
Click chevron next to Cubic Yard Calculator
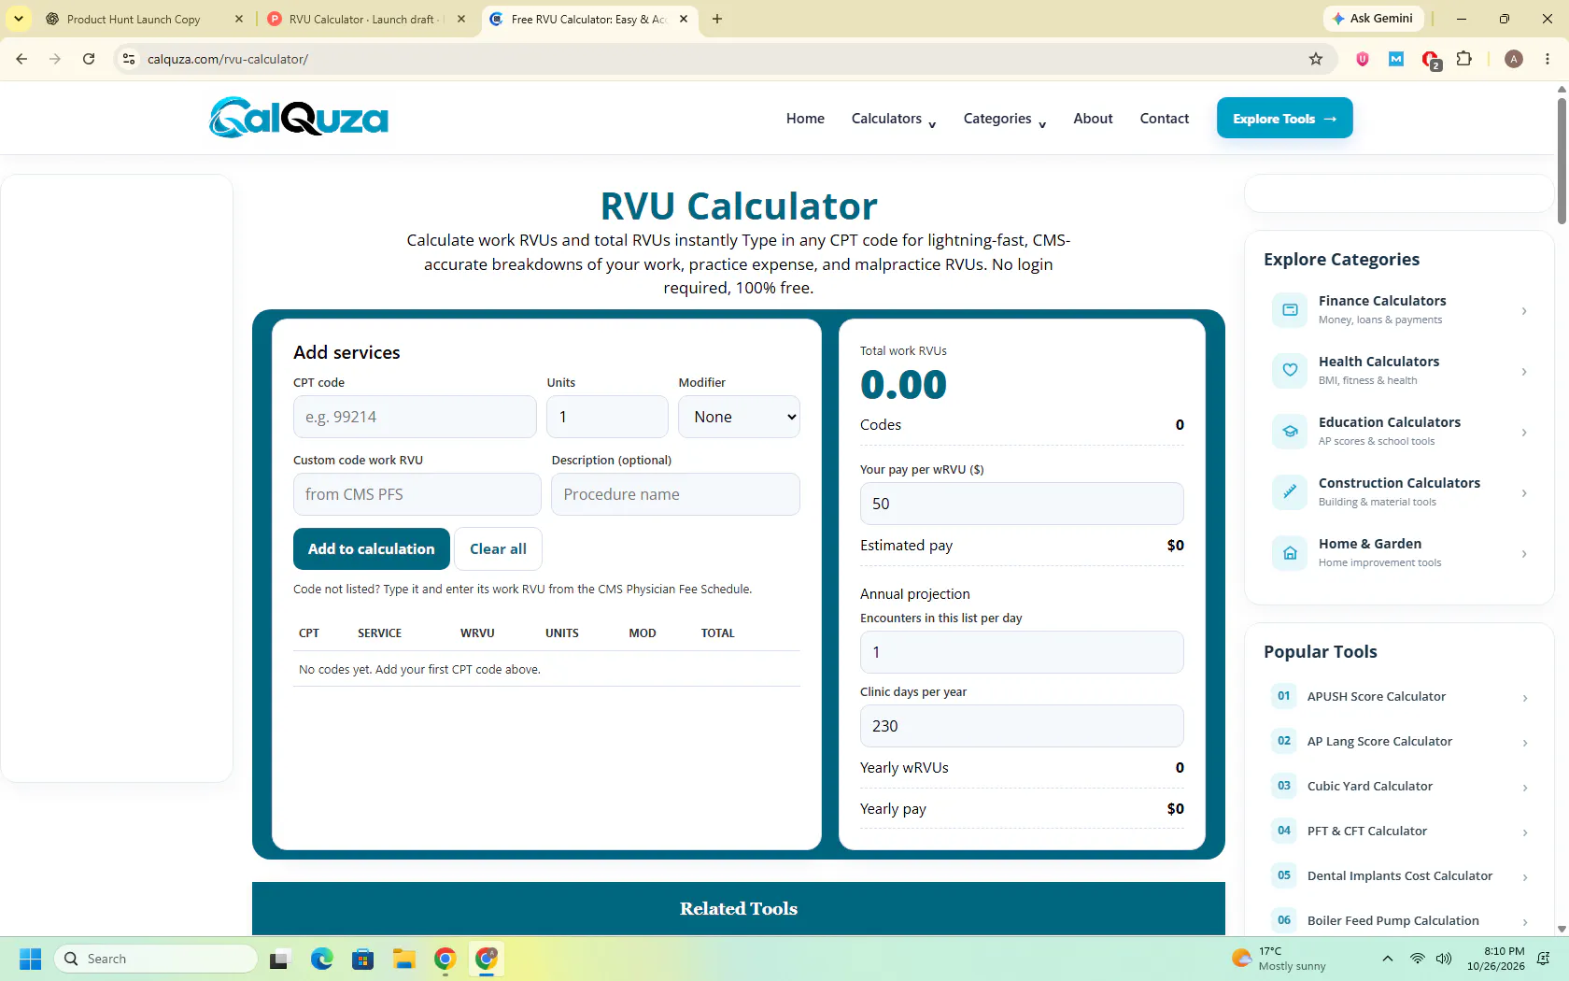(x=1525, y=787)
